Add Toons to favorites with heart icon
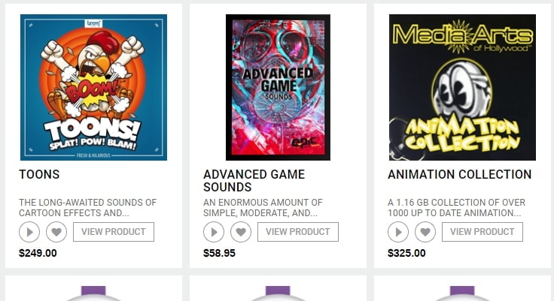Screen dimensions: 554x301 pos(56,232)
